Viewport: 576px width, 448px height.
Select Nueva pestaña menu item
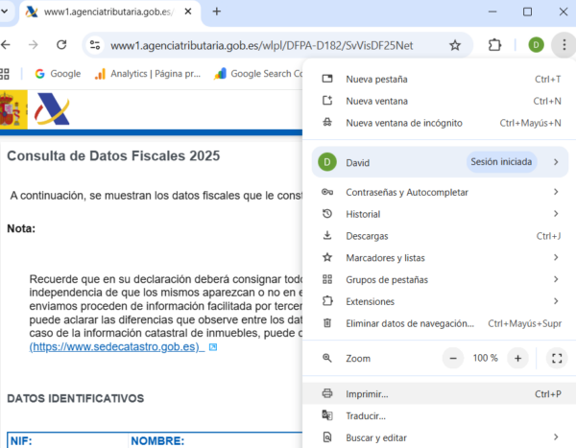[x=440, y=80]
